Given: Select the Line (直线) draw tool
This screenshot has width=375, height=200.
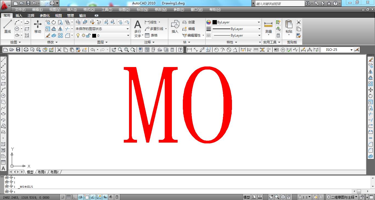Looking at the screenshot, I should pos(7,27).
